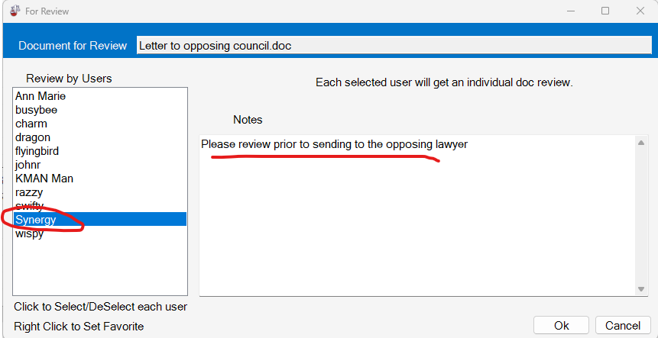Select wispy from the users list
The width and height of the screenshot is (658, 338).
pyautogui.click(x=29, y=233)
